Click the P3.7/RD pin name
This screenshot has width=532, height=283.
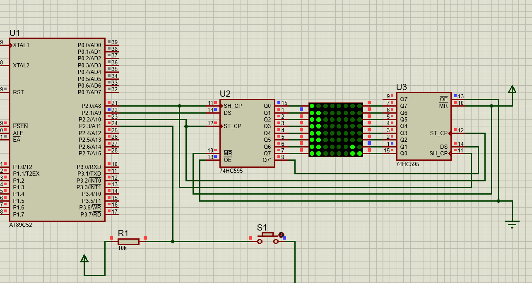coord(91,214)
